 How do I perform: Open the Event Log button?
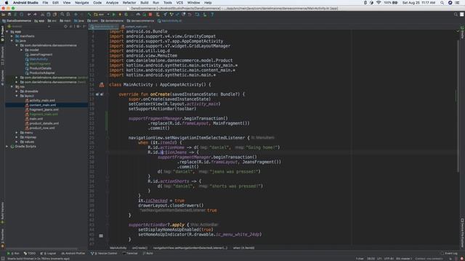click(x=449, y=253)
